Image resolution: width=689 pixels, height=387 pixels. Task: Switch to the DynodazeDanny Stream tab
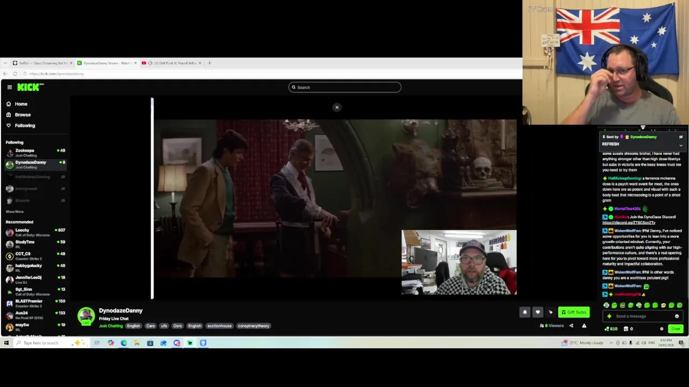click(107, 63)
